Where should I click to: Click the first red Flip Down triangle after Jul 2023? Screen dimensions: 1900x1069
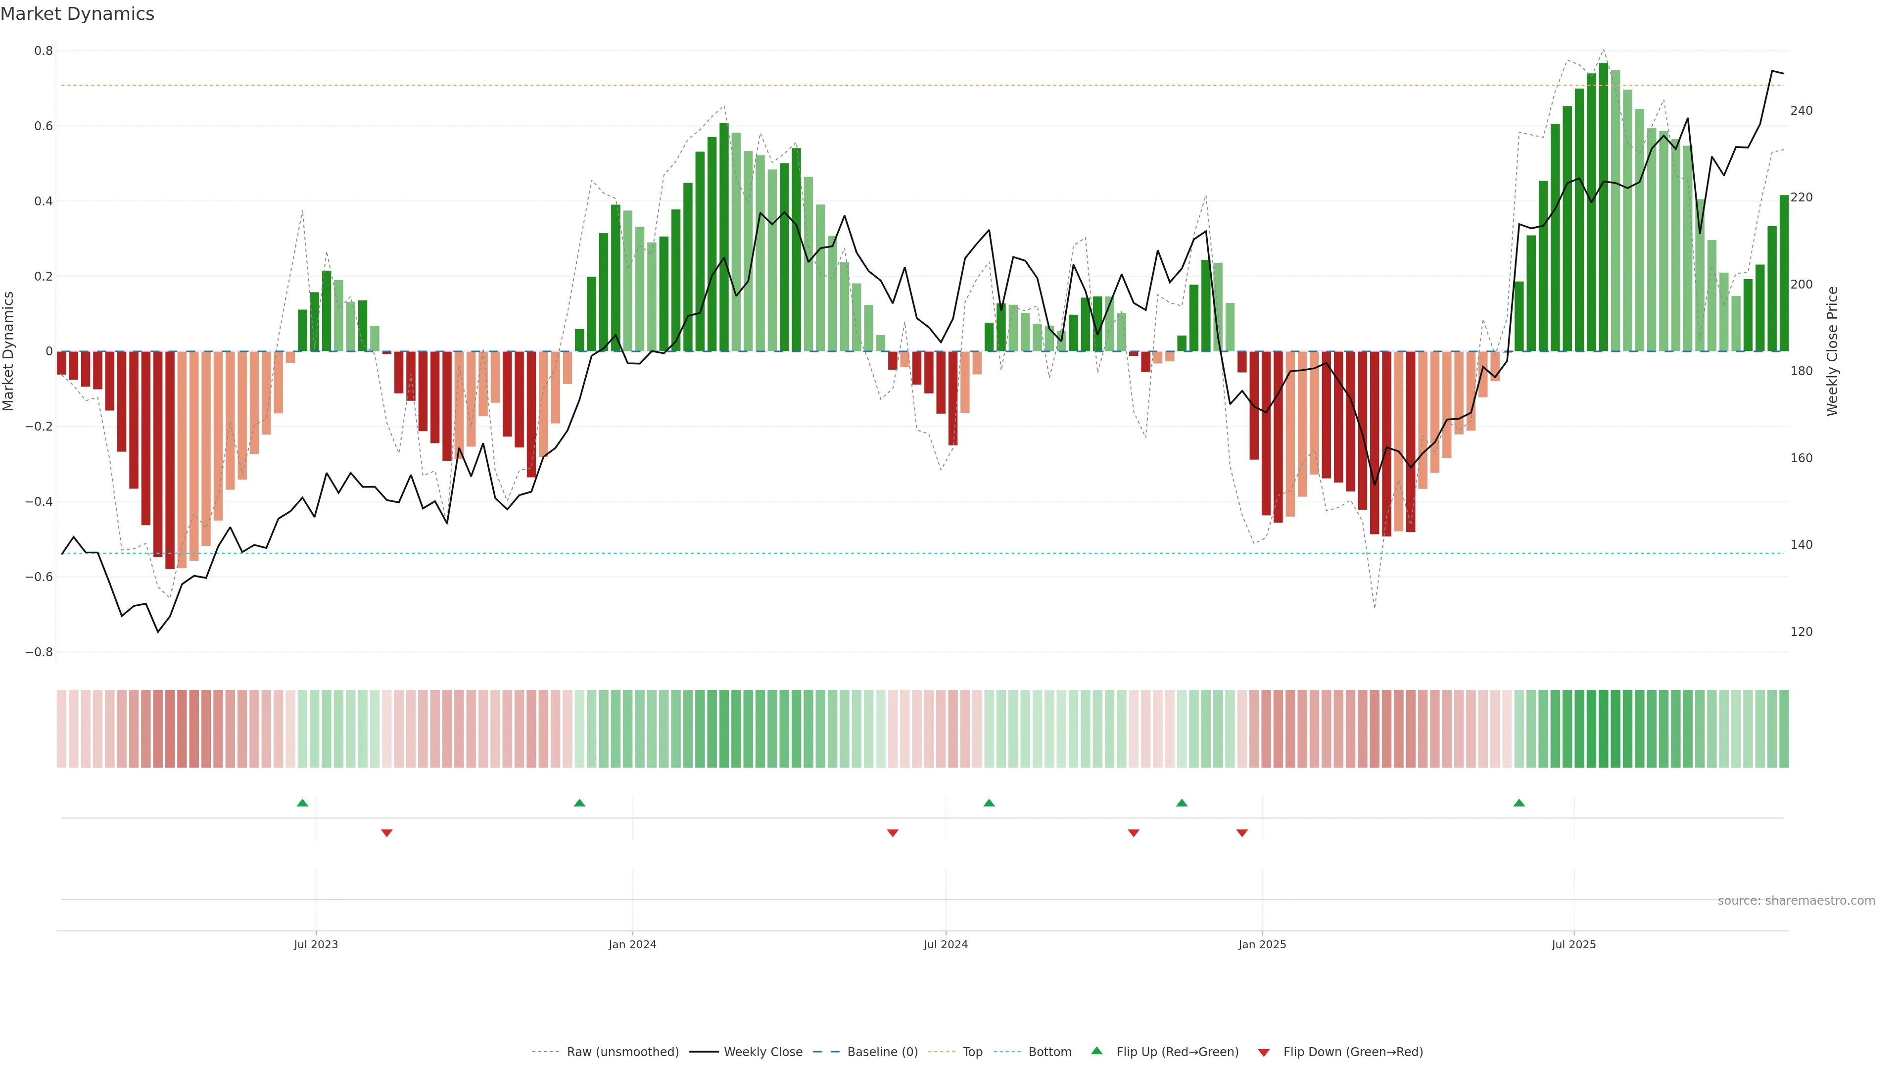click(x=386, y=833)
